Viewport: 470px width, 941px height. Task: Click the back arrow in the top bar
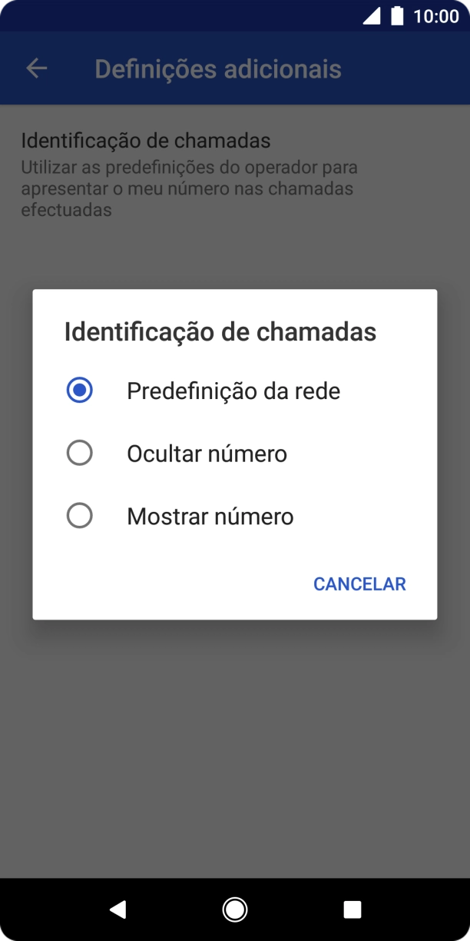36,69
